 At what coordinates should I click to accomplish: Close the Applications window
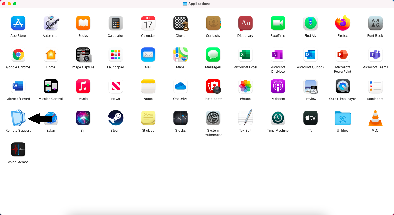(x=4, y=4)
